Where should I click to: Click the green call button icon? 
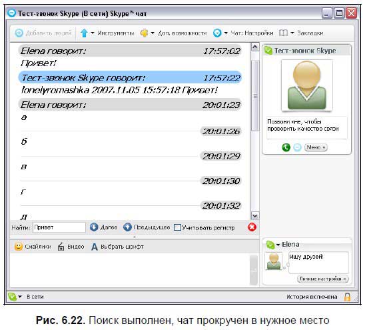(286, 147)
